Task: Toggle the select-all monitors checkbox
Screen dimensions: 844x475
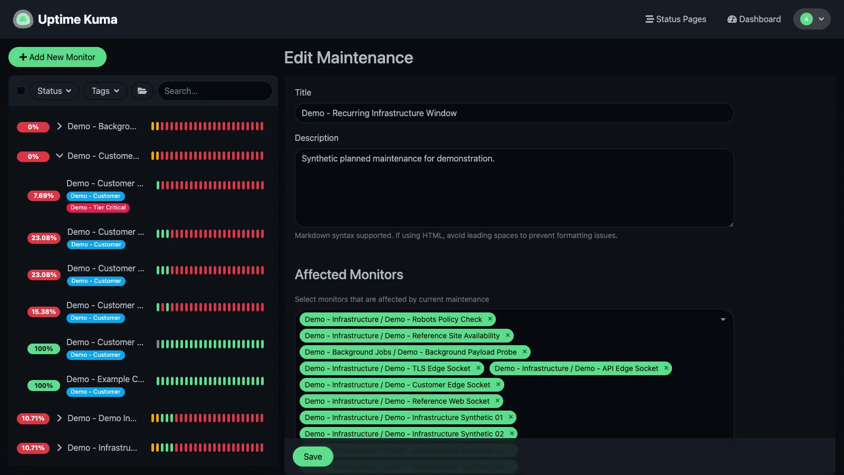Action: pos(21,91)
